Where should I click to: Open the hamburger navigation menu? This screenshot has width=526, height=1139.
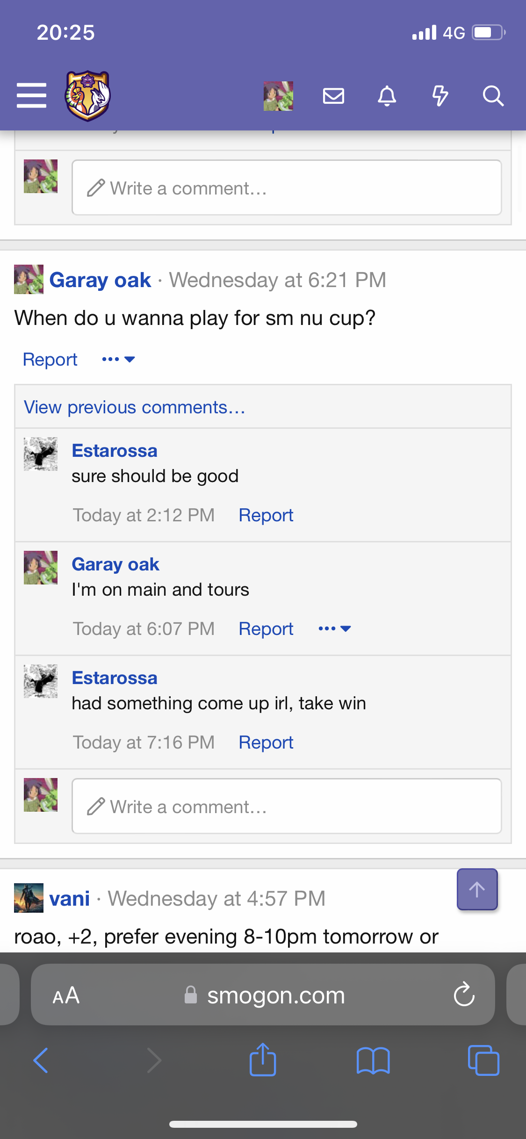pos(31,95)
